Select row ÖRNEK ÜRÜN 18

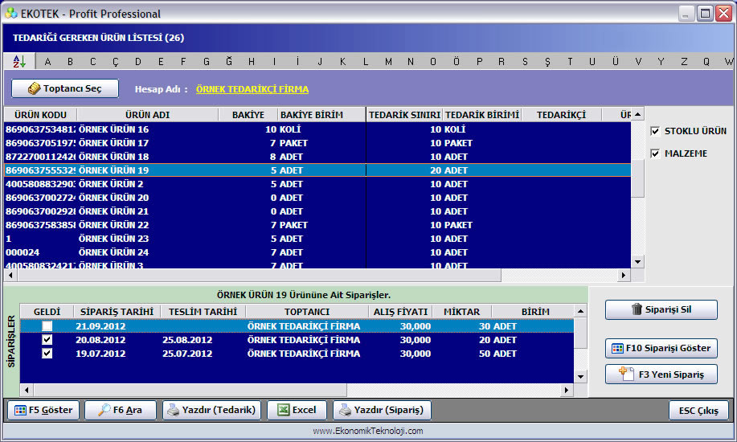tap(317, 157)
